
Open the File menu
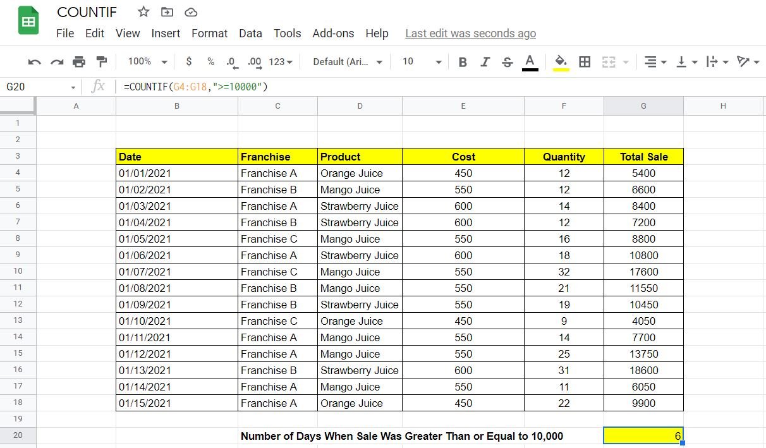point(65,33)
